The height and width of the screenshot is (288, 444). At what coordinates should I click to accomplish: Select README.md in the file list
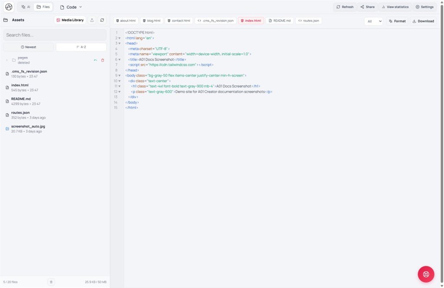point(55,101)
